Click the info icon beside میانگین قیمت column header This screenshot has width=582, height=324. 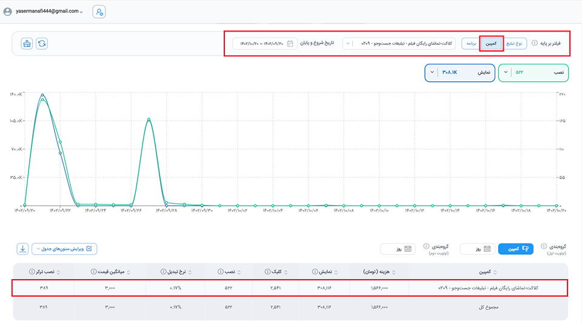[x=93, y=271]
